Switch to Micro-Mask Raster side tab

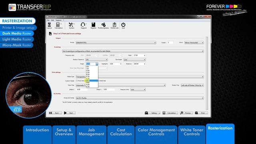click(x=16, y=45)
